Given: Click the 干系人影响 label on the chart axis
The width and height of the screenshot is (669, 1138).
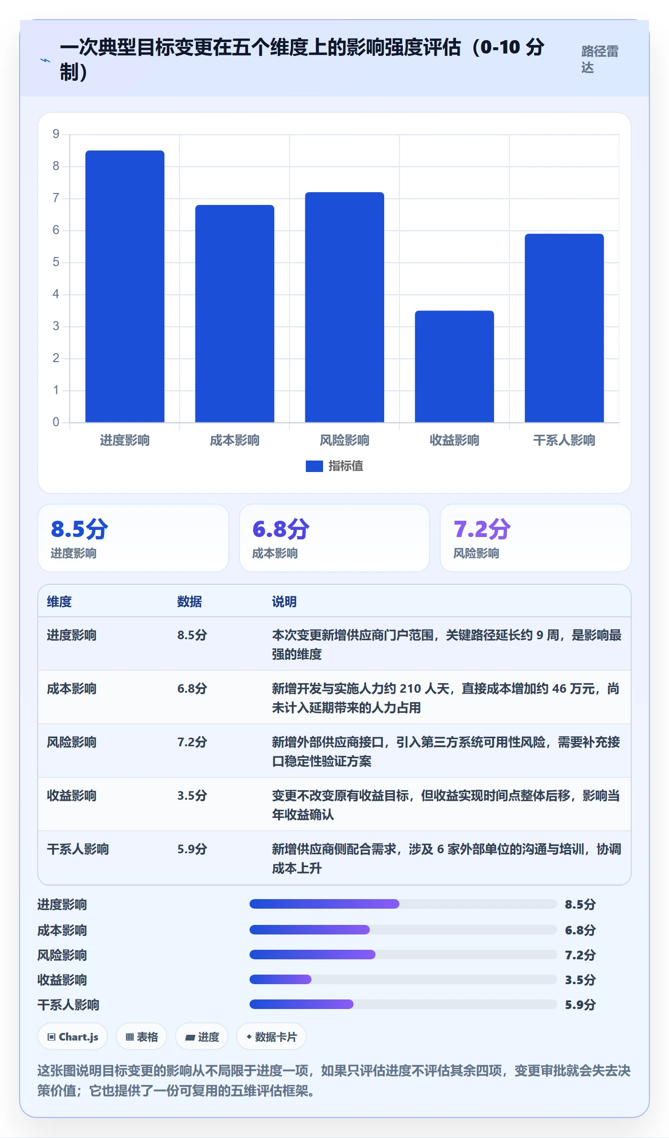Looking at the screenshot, I should (x=564, y=440).
